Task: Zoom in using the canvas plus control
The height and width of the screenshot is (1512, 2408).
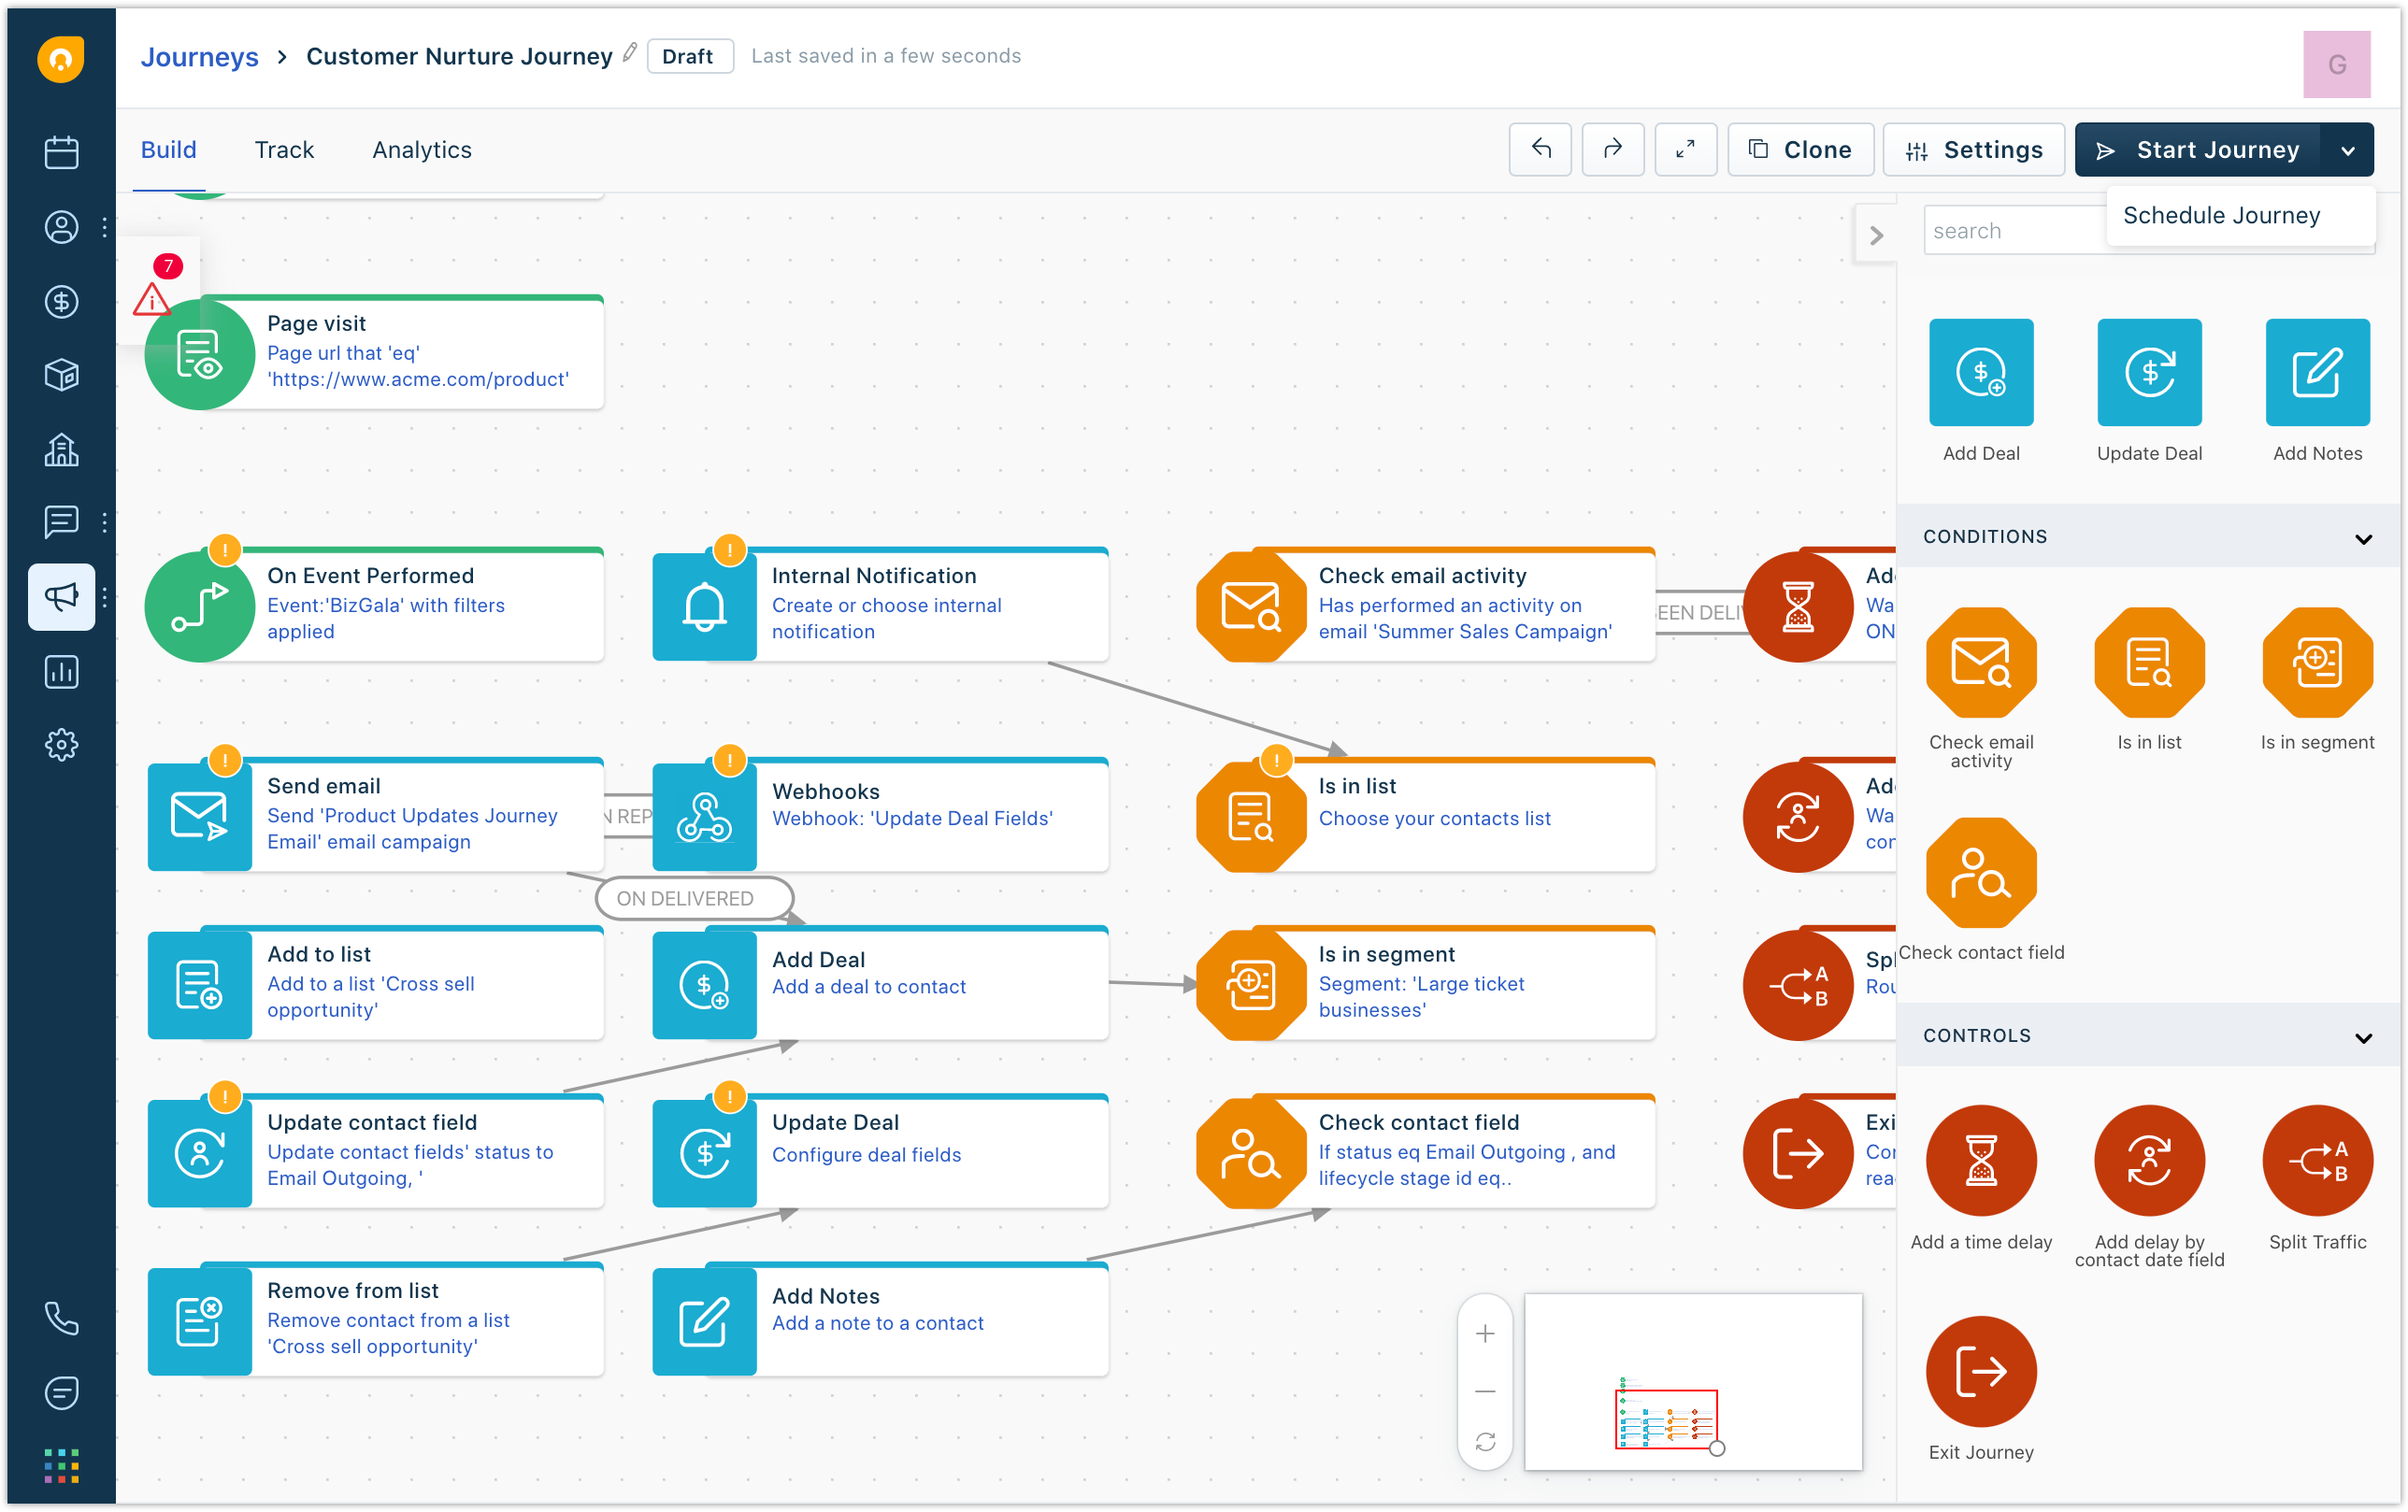Action: tap(1485, 1333)
